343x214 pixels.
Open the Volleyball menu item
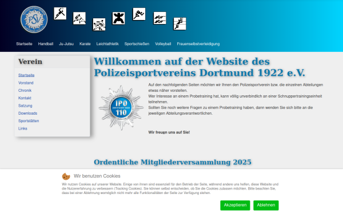click(163, 44)
